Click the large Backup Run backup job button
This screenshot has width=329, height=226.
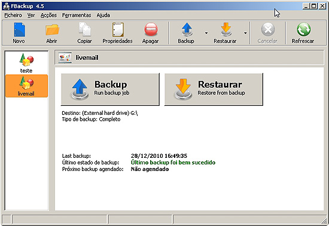(x=110, y=89)
